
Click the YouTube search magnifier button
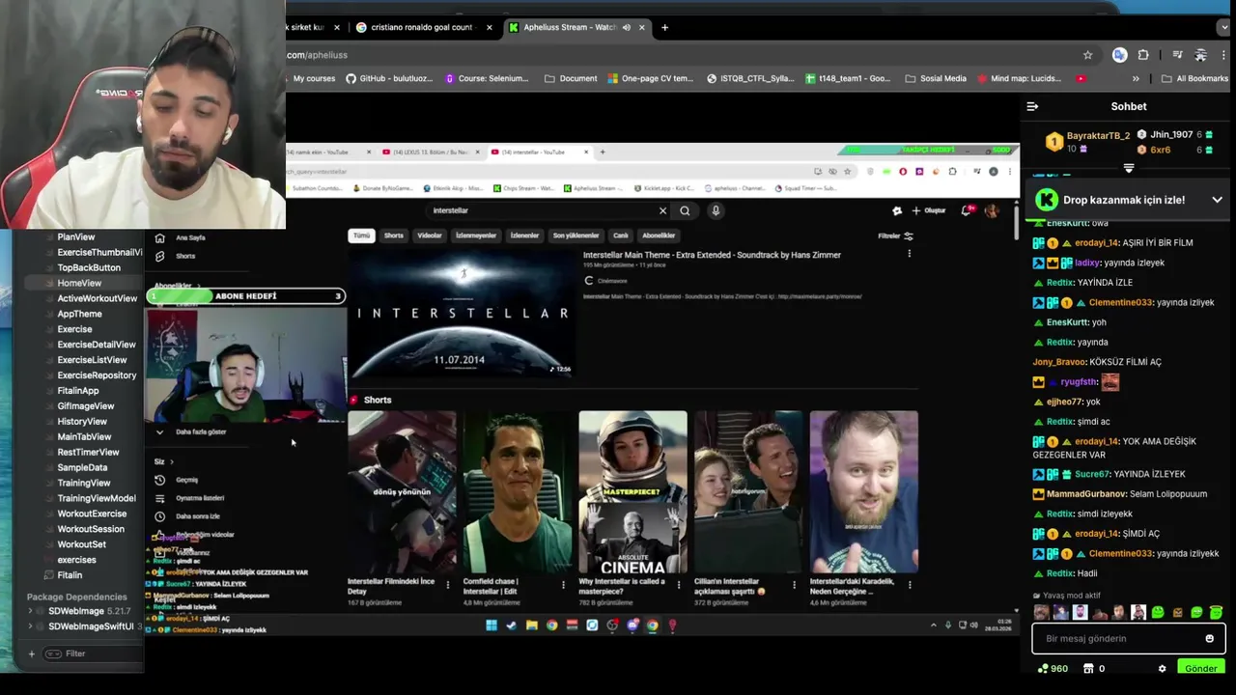click(685, 210)
